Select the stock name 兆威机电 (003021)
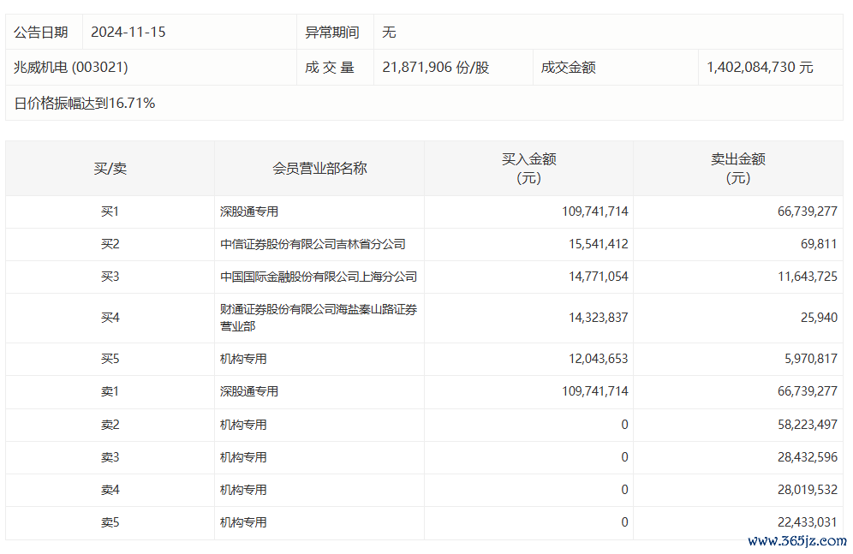Image resolution: width=853 pixels, height=554 pixels. tap(71, 68)
